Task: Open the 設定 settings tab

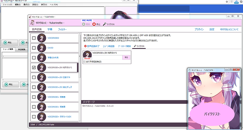Action: 212,29
